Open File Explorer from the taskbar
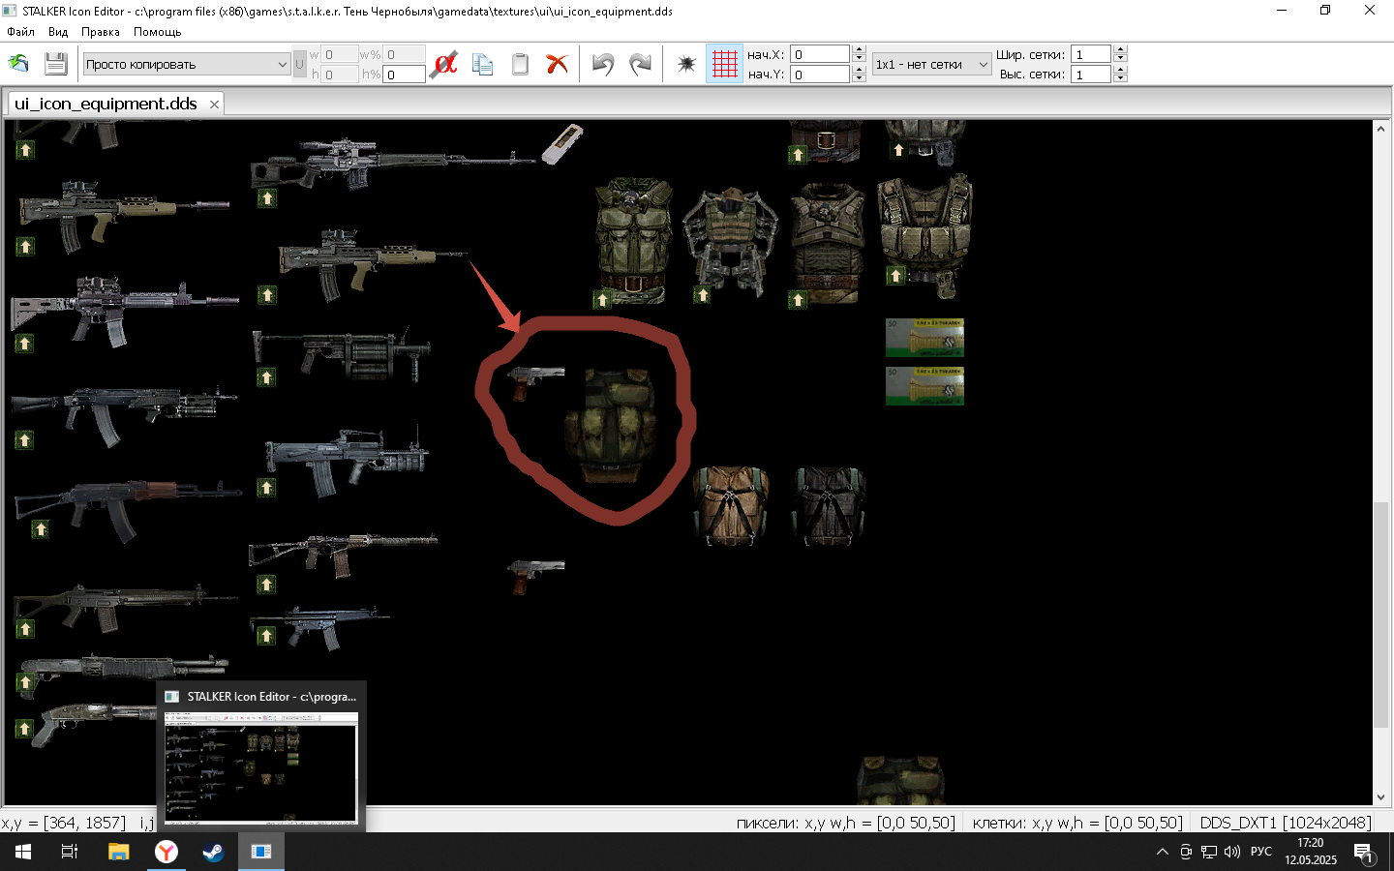 [118, 852]
